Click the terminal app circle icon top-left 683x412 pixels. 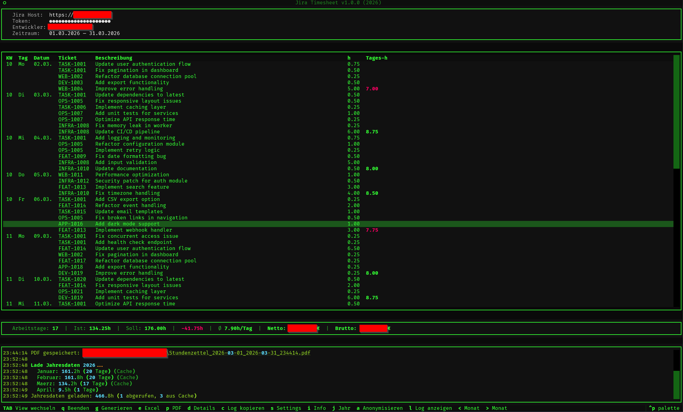tap(5, 3)
